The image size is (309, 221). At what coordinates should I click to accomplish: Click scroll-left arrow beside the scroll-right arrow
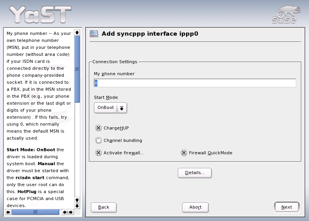(x=65, y=212)
